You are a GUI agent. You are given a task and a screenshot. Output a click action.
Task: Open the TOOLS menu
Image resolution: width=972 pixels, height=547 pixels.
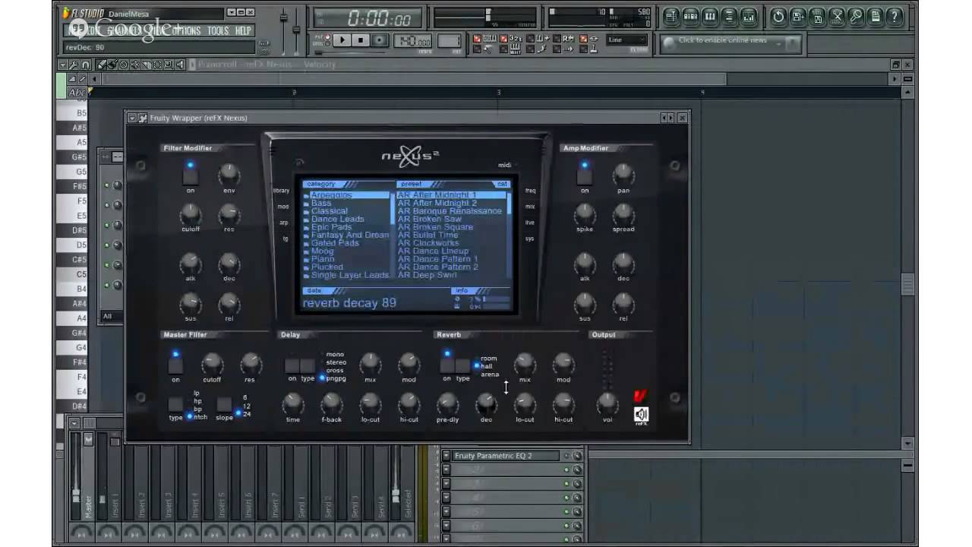click(218, 31)
